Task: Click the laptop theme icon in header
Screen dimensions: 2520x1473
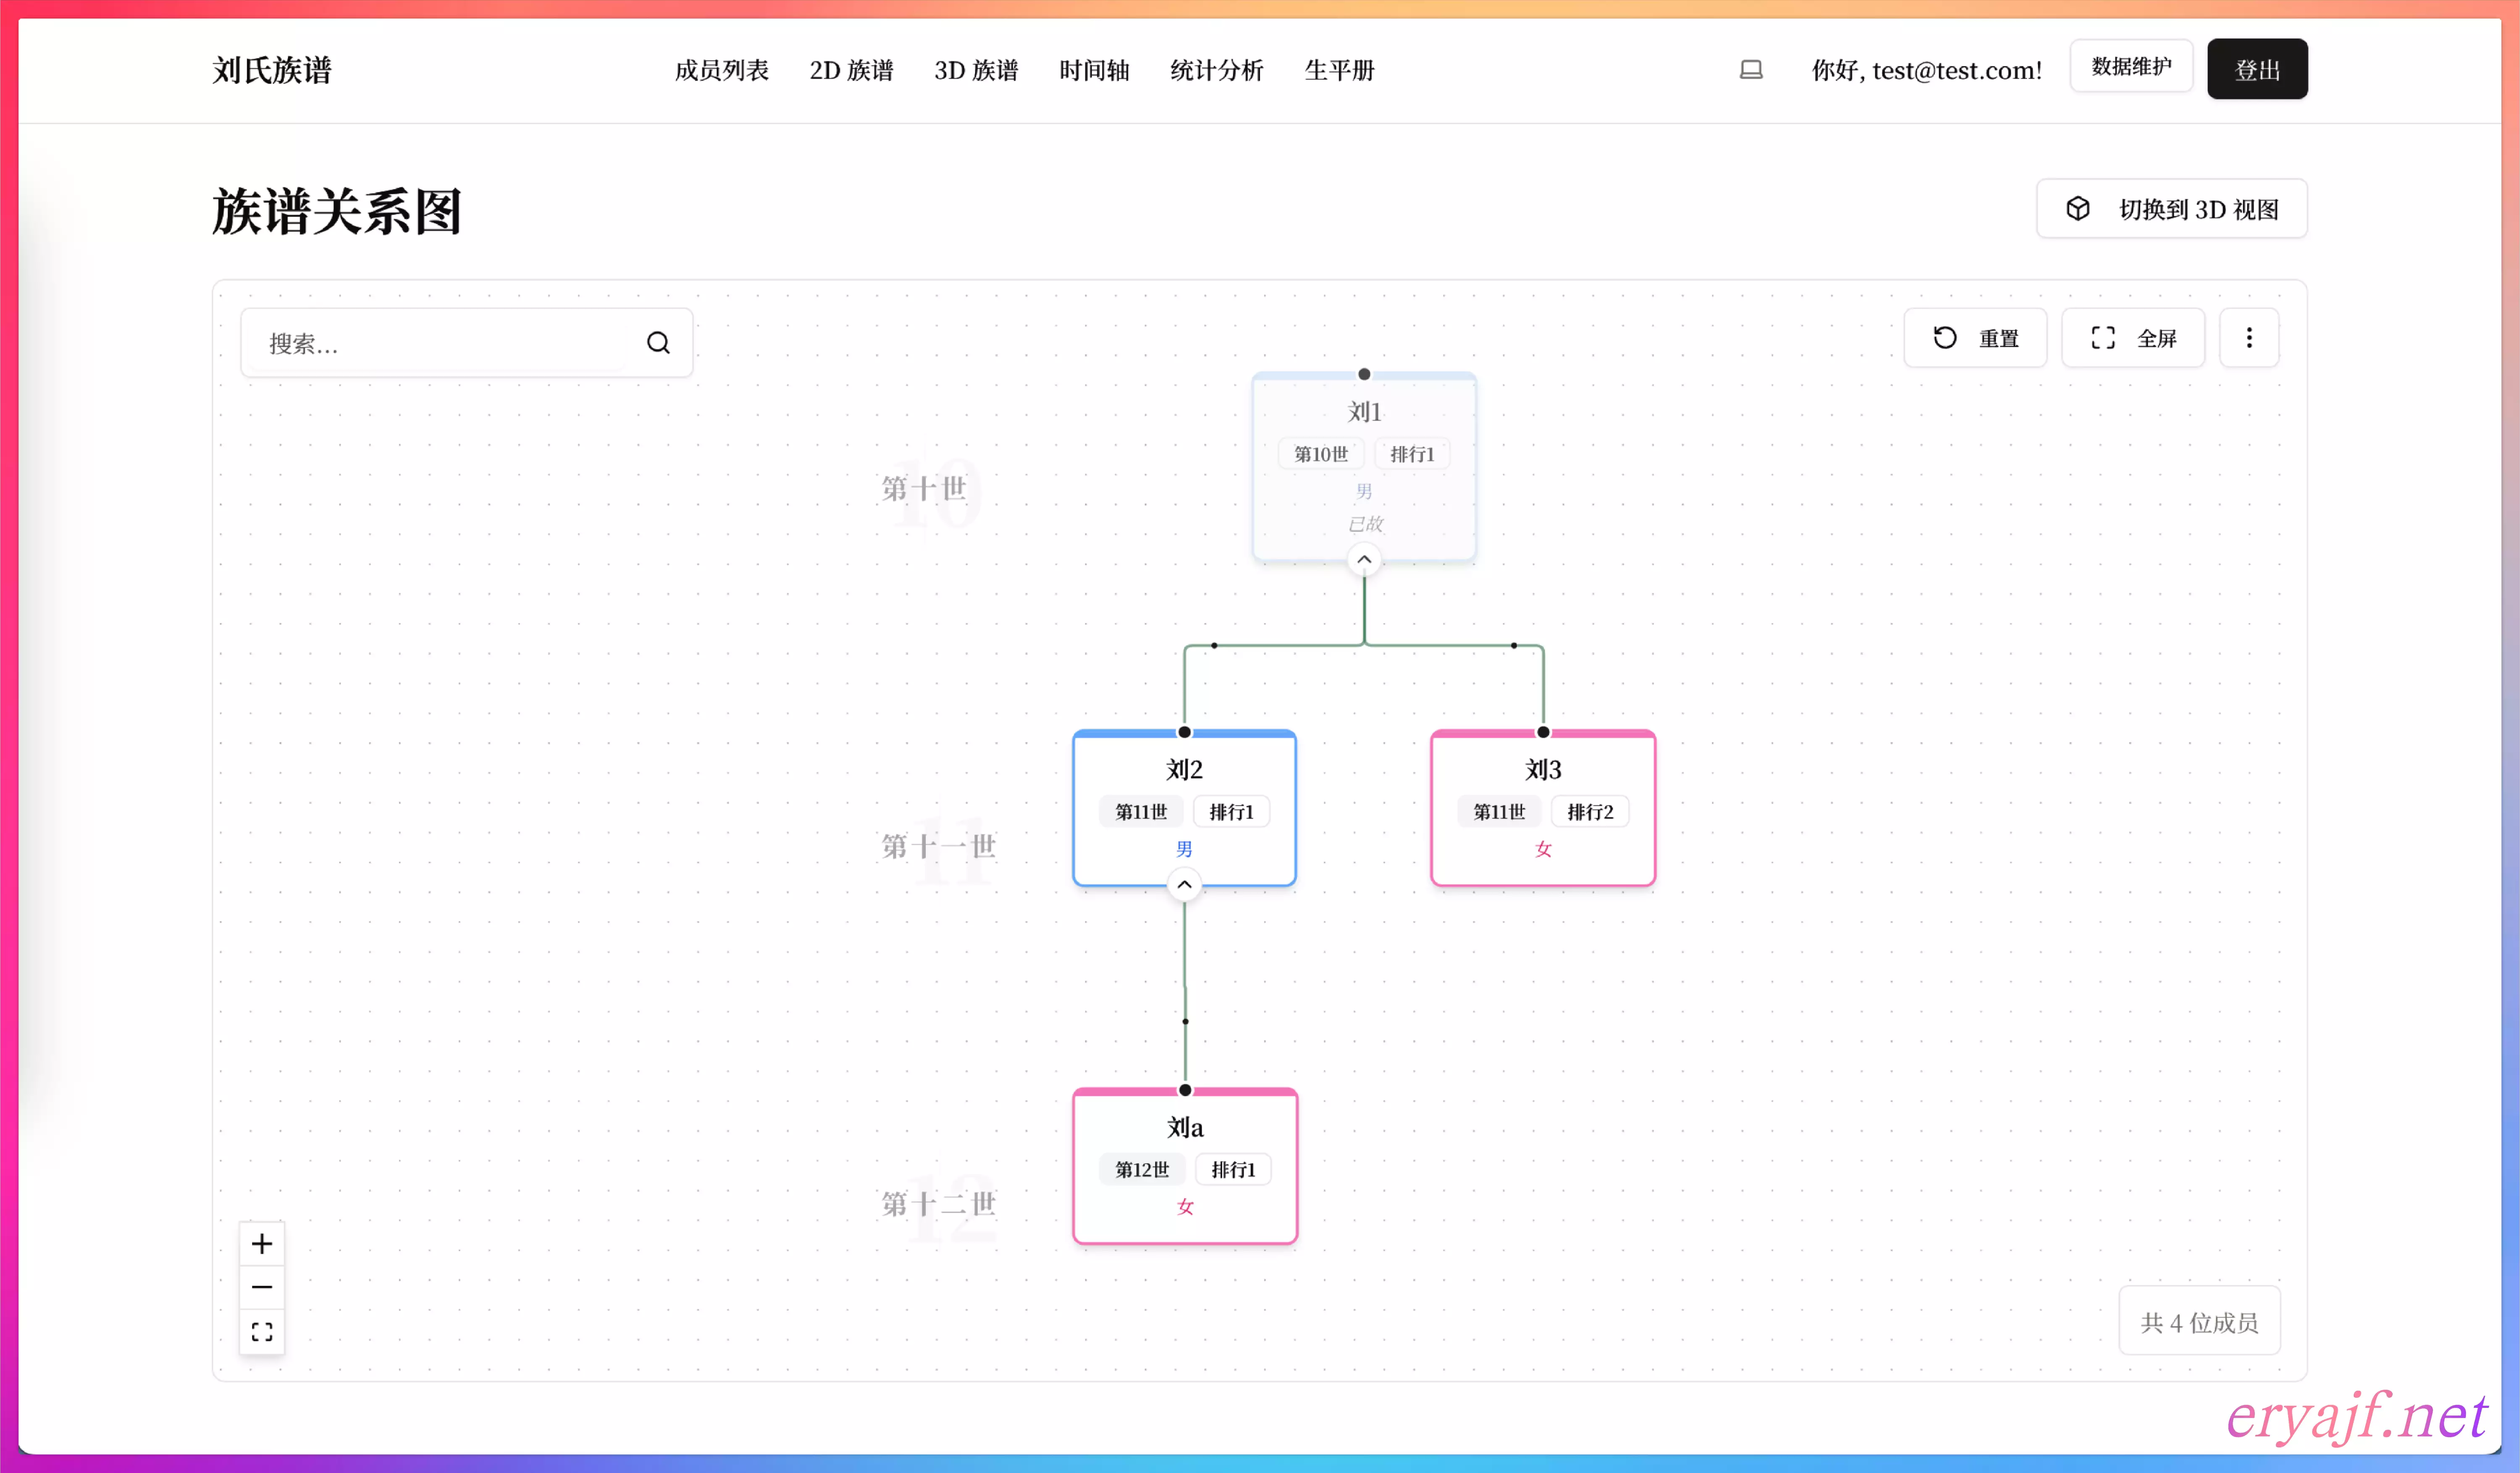Action: (x=1751, y=70)
